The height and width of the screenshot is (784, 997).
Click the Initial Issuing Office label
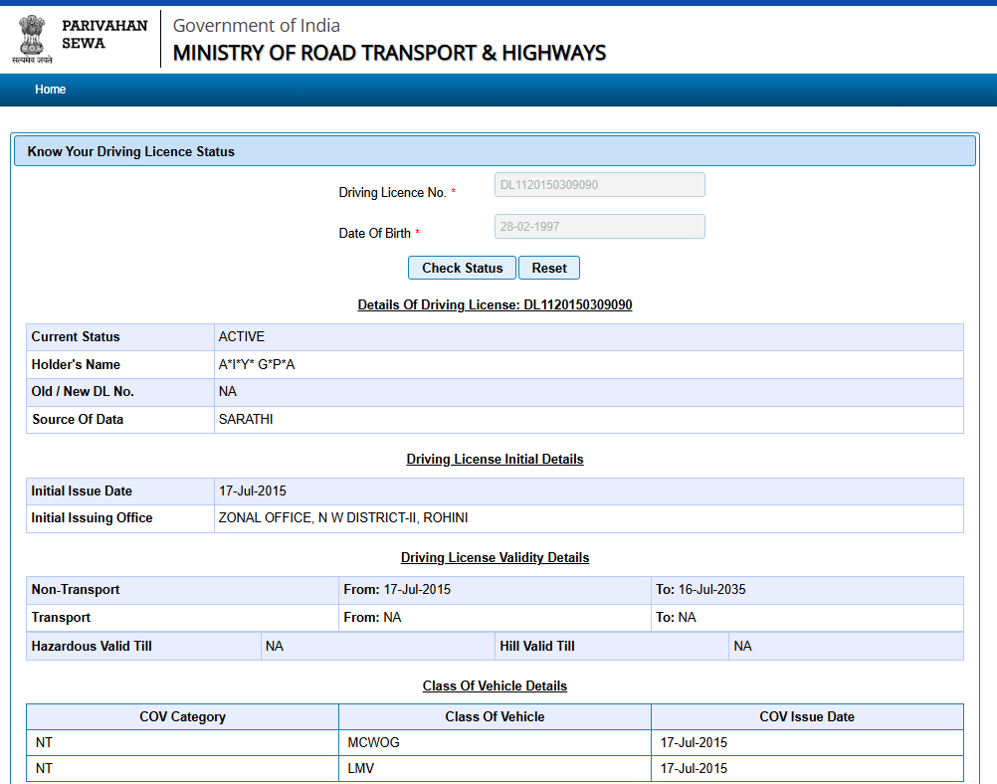coord(92,517)
